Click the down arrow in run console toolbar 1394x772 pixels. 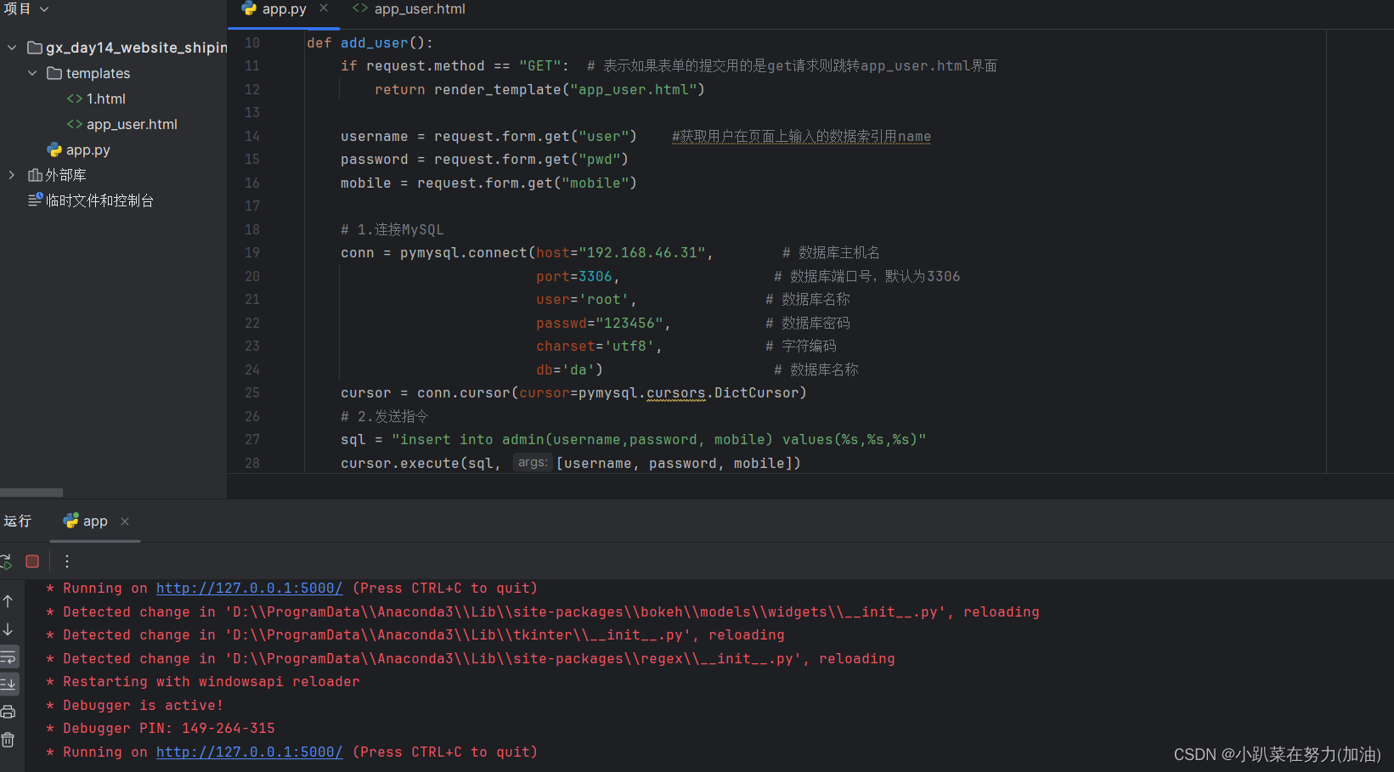8,629
